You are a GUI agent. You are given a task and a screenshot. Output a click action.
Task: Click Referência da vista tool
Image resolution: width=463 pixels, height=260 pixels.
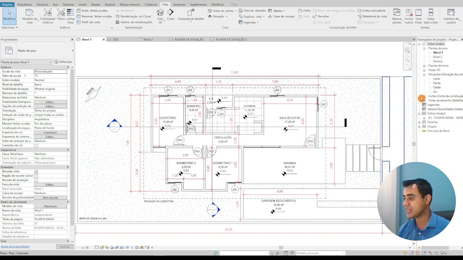tap(372, 16)
